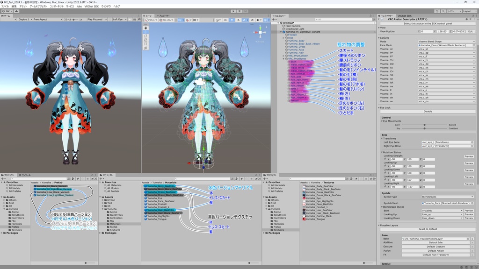Toggle scene lighting in the Scene view toolbar

coord(232,20)
